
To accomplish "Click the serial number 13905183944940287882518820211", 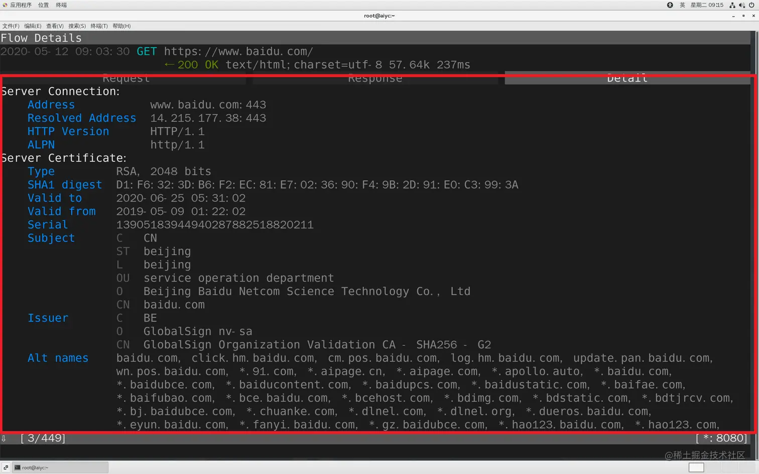I will point(215,225).
